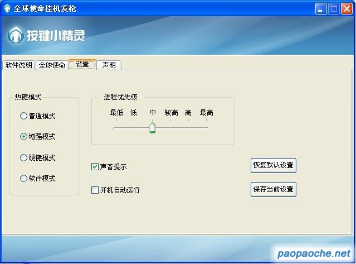The image size is (356, 264).
Task: Maximize the window
Action: coord(334,9)
